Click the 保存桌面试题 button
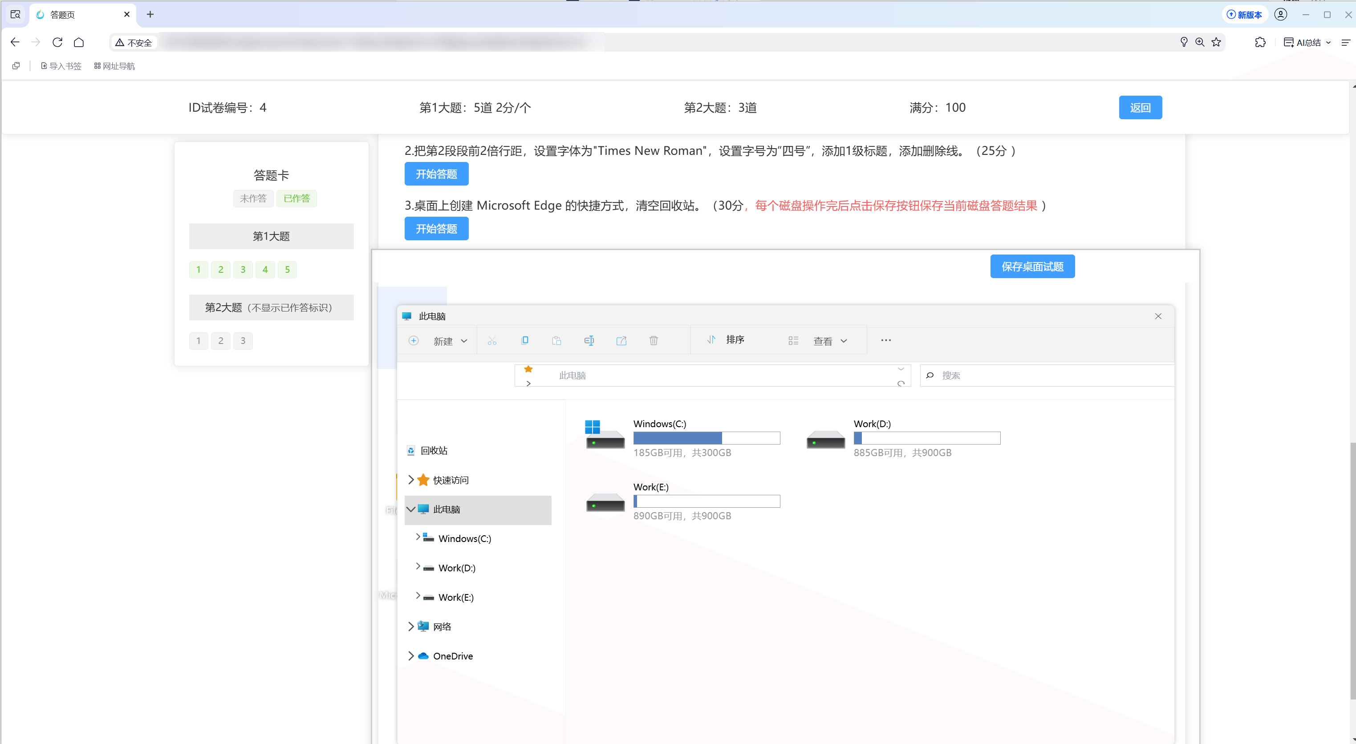Viewport: 1356px width, 744px height. [1032, 267]
